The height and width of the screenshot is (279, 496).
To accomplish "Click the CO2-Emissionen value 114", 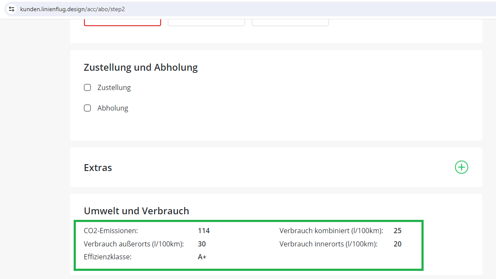I will [x=203, y=231].
